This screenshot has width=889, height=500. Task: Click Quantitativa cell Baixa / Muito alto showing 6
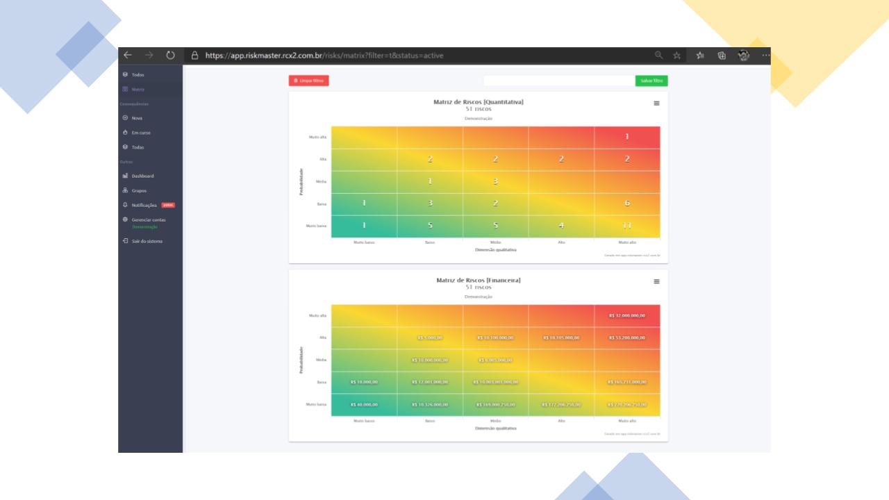pyautogui.click(x=627, y=204)
